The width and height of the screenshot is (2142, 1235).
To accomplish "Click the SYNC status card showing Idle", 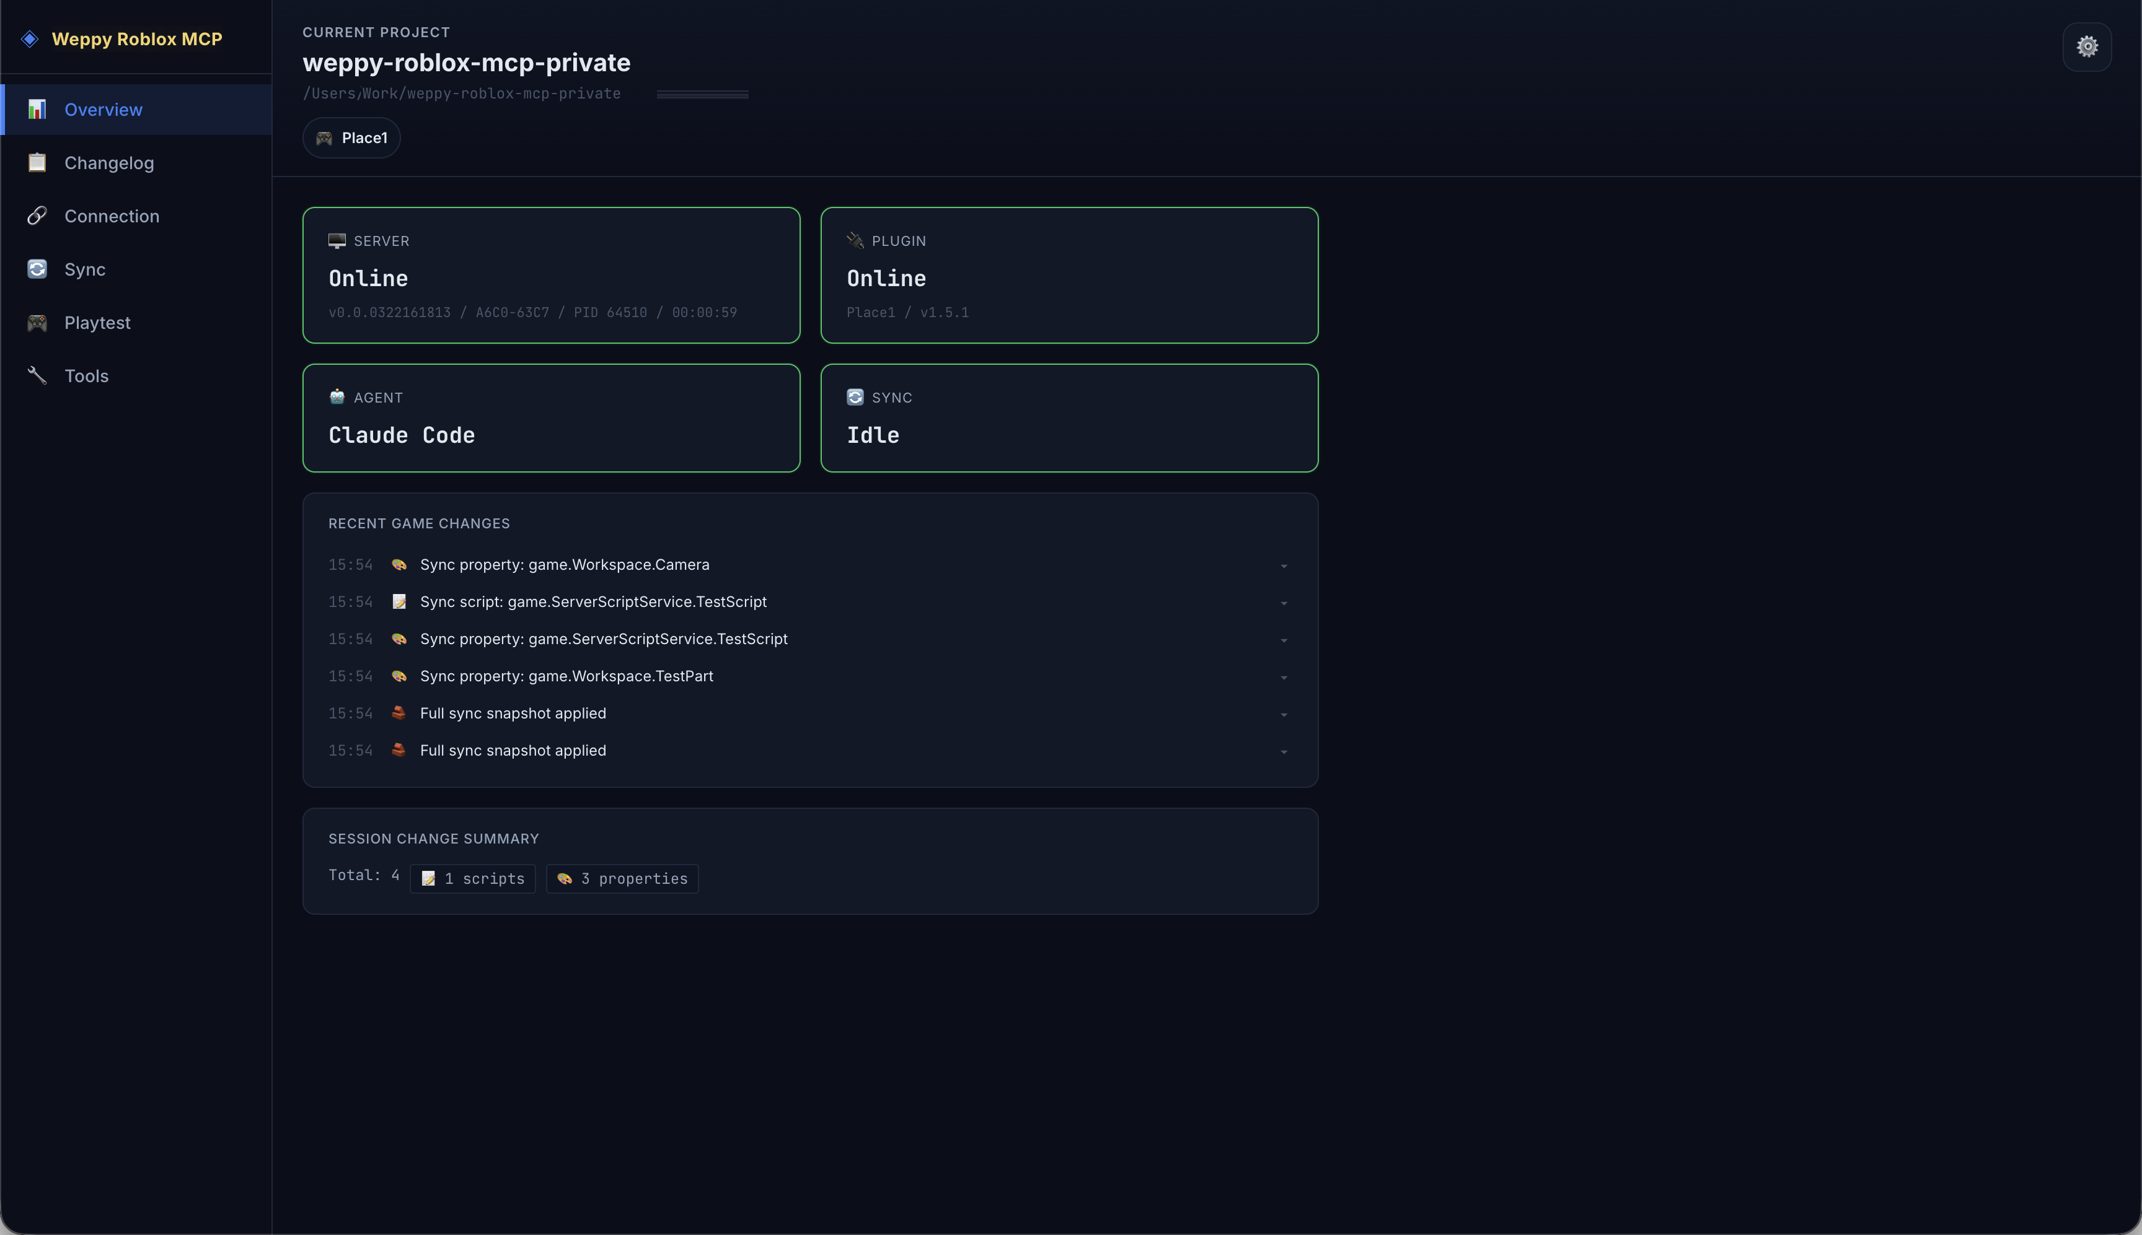I will (x=1069, y=417).
